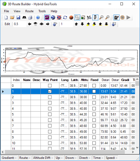This screenshot has width=140, height=161.
Task: Open the View menu
Action: (x=17, y=11)
